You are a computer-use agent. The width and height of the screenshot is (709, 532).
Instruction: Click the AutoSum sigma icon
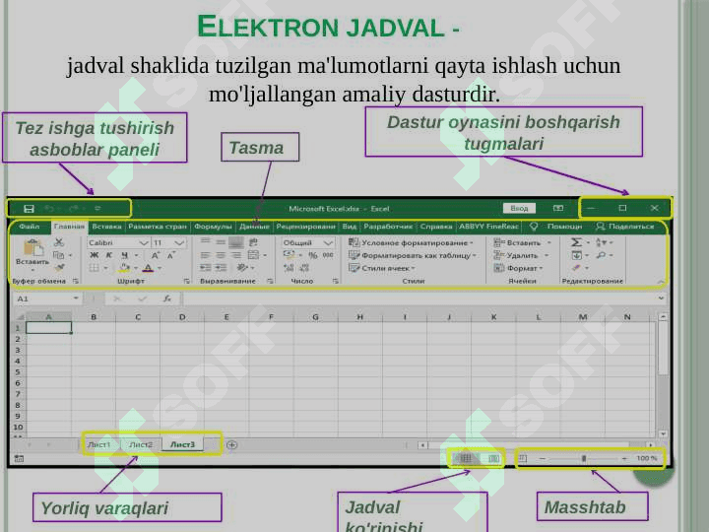pos(576,242)
